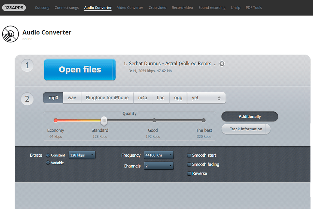Screen dimensions: 313x209
Task: Select the wav output format
Action: 71,97
